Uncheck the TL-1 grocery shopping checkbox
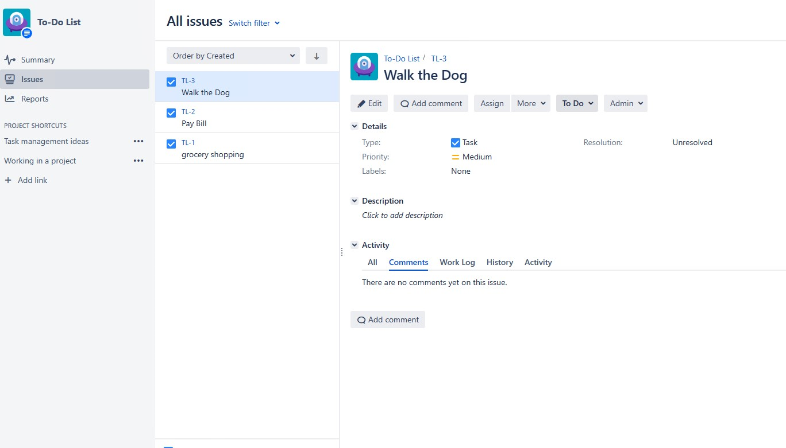The height and width of the screenshot is (448, 786). (171, 143)
